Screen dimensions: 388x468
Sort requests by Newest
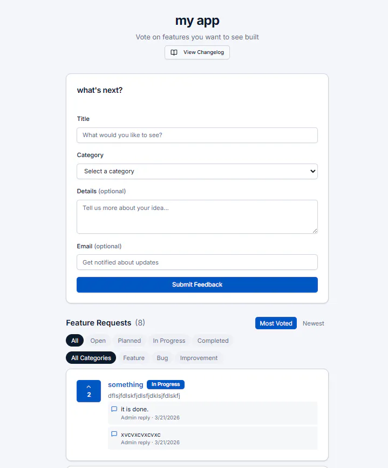313,323
